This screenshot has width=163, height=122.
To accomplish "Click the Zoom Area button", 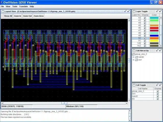I will [x=38, y=16].
